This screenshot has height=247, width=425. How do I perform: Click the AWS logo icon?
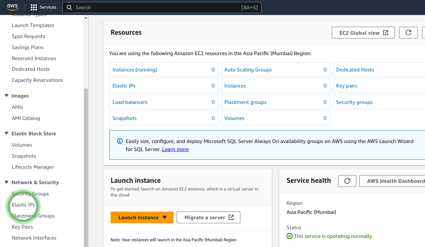tap(12, 7)
